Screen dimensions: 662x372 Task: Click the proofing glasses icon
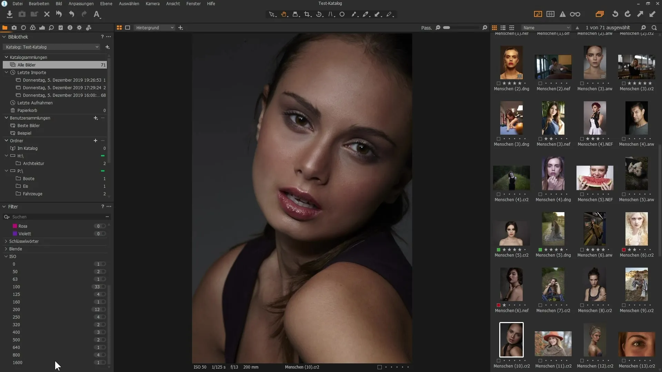(x=575, y=14)
